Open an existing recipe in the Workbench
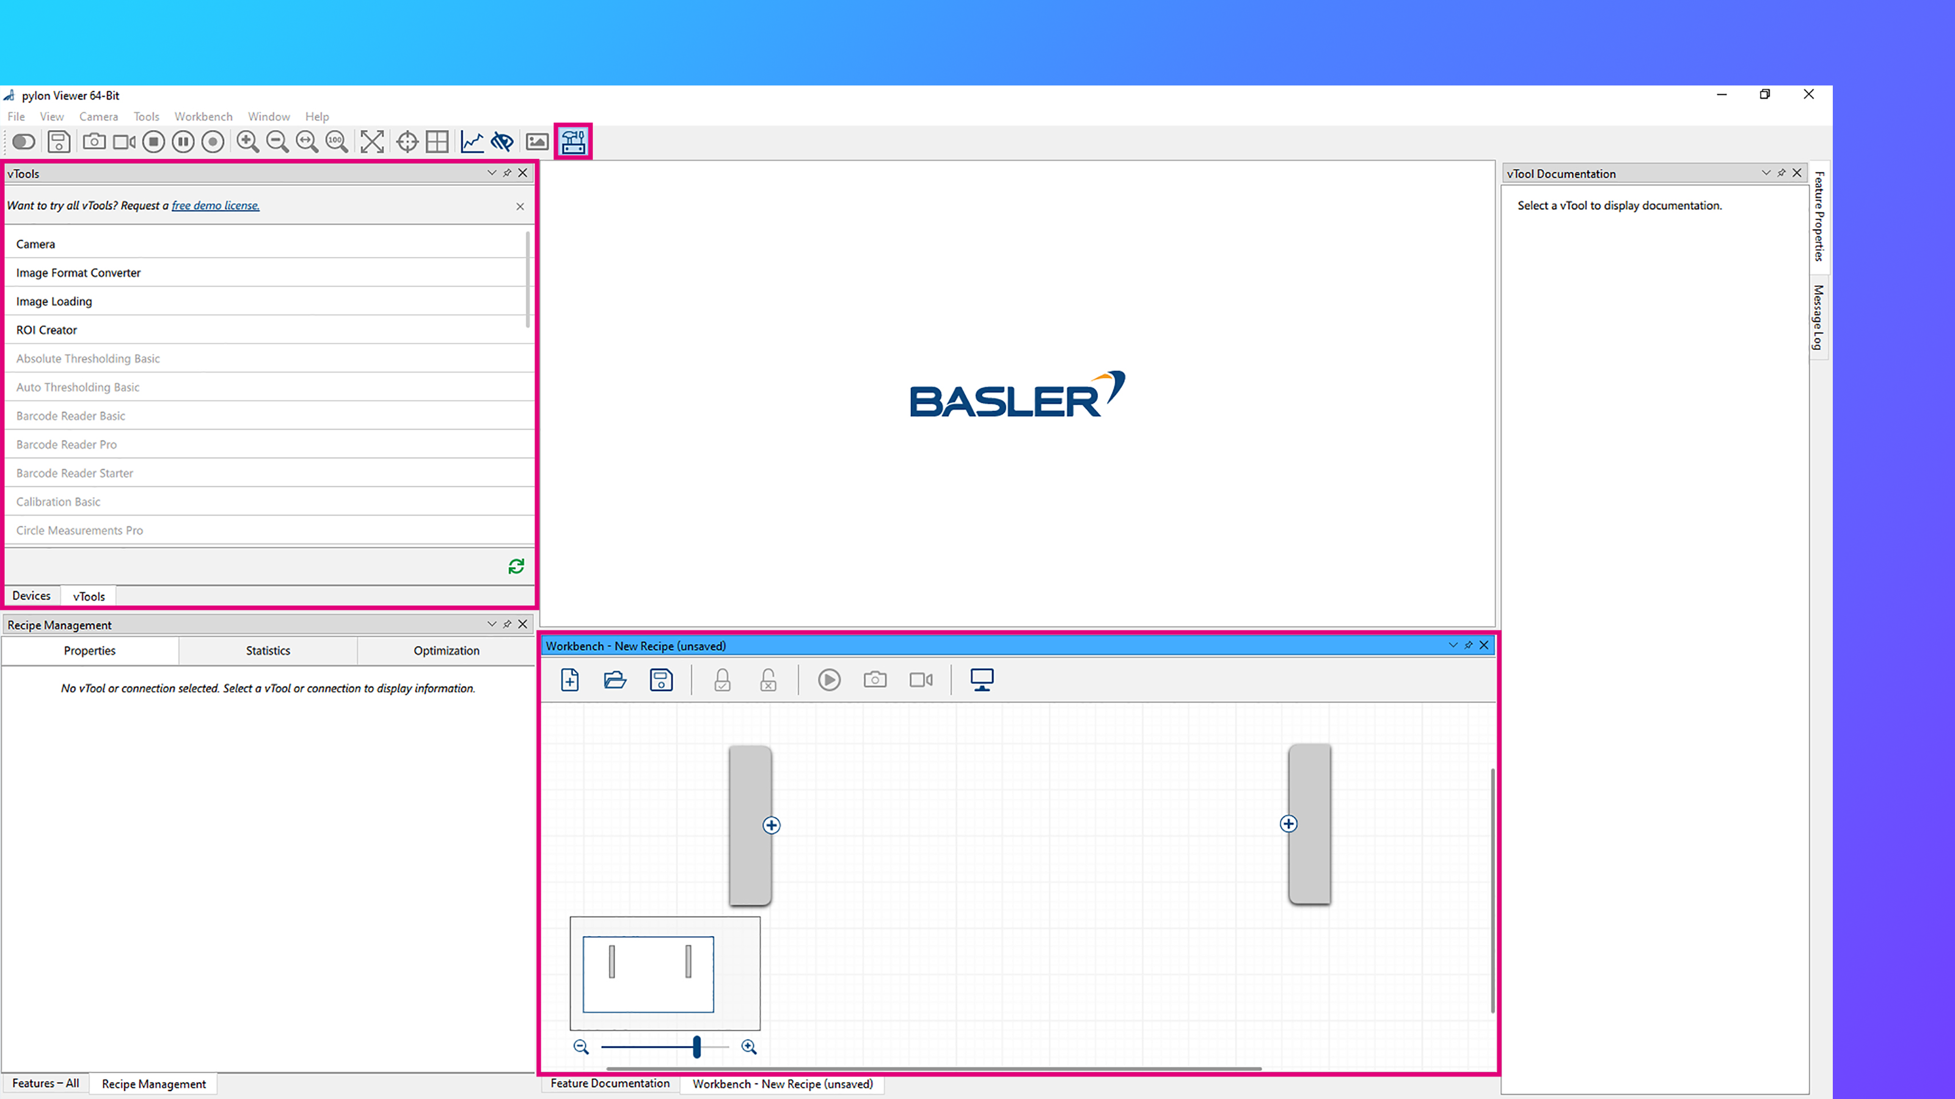This screenshot has height=1099, width=1955. [615, 680]
